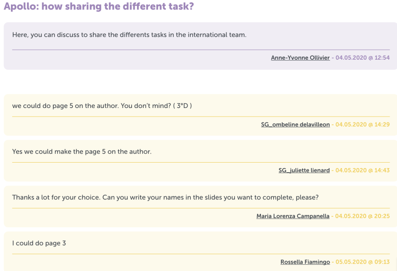Click the divider under the "Thanks a lot" message
The width and height of the screenshot is (397, 271).
click(201, 208)
